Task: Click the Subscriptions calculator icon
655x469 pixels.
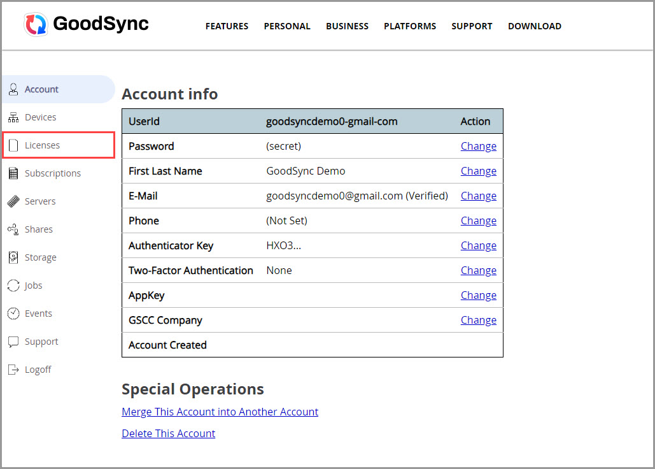Action: pyautogui.click(x=13, y=173)
